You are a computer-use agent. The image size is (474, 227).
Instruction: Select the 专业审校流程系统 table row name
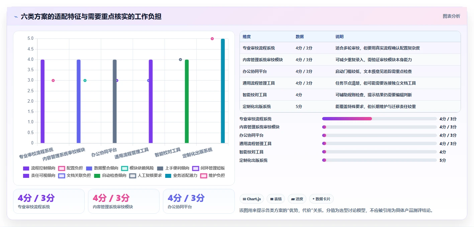(259, 48)
